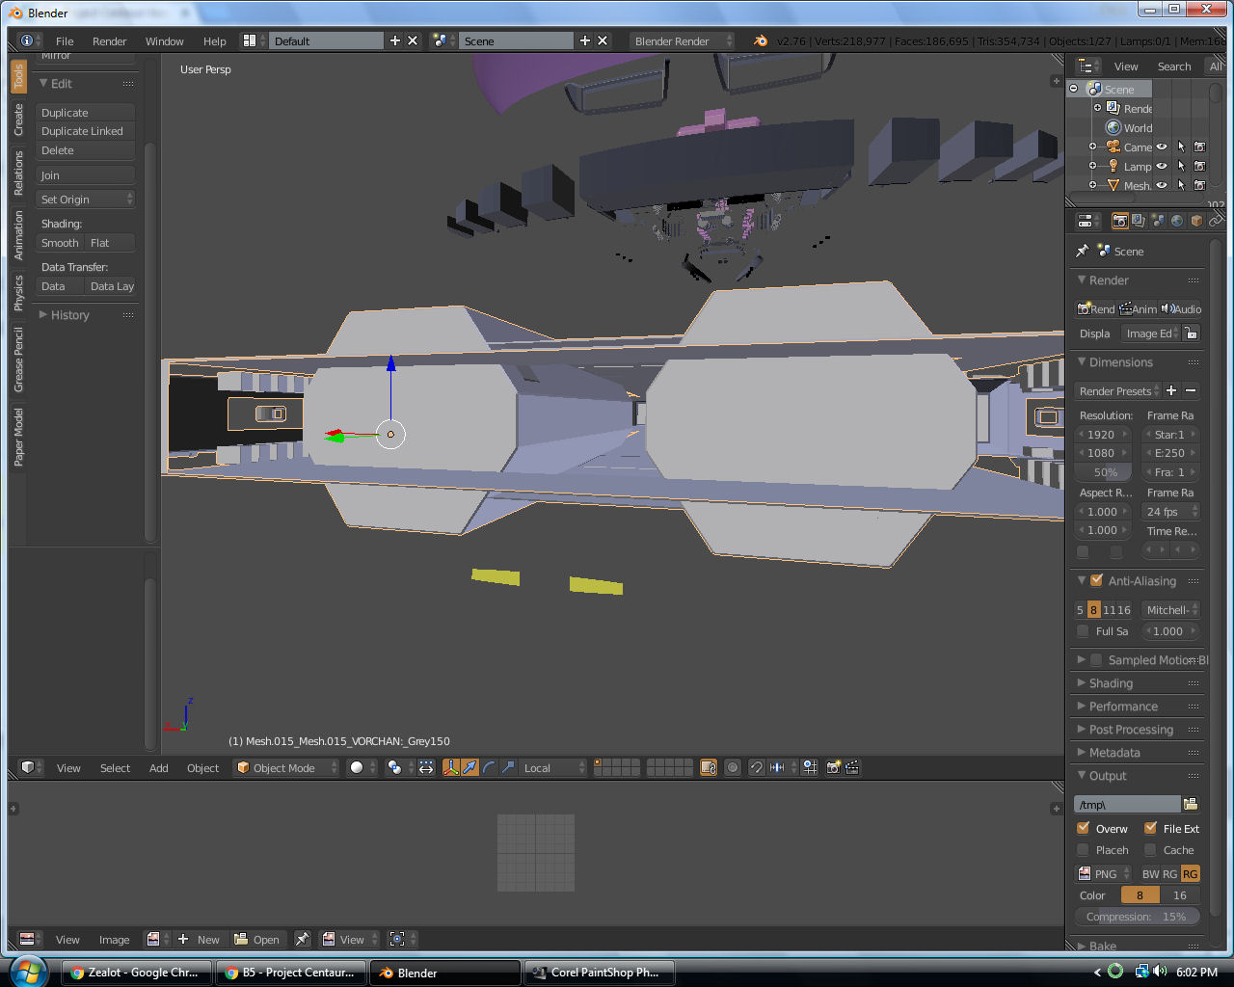Image resolution: width=1234 pixels, height=987 pixels.
Task: Browse output folder with the file icon
Action: [x=1191, y=804]
